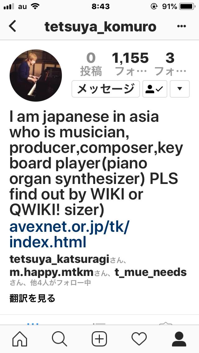Go to the Home feed icon
This screenshot has width=199, height=353.
click(x=20, y=339)
